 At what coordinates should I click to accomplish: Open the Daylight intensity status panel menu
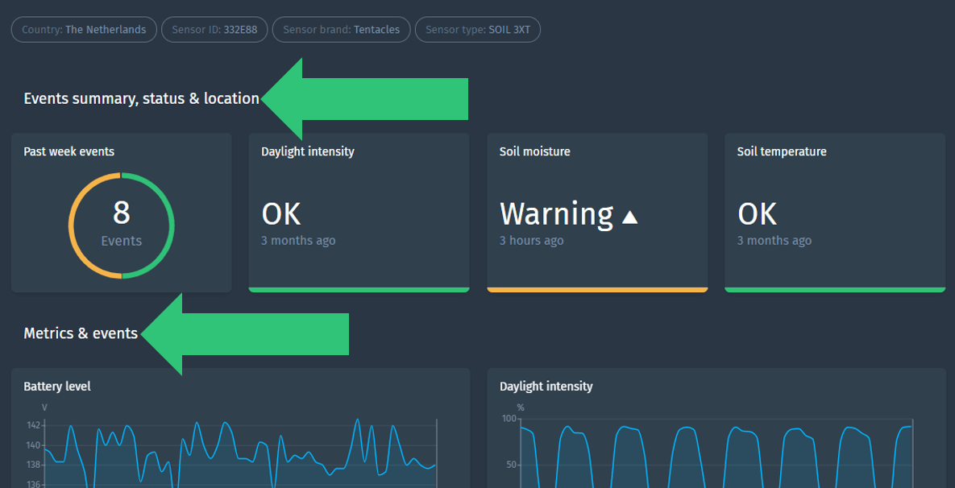(x=307, y=151)
